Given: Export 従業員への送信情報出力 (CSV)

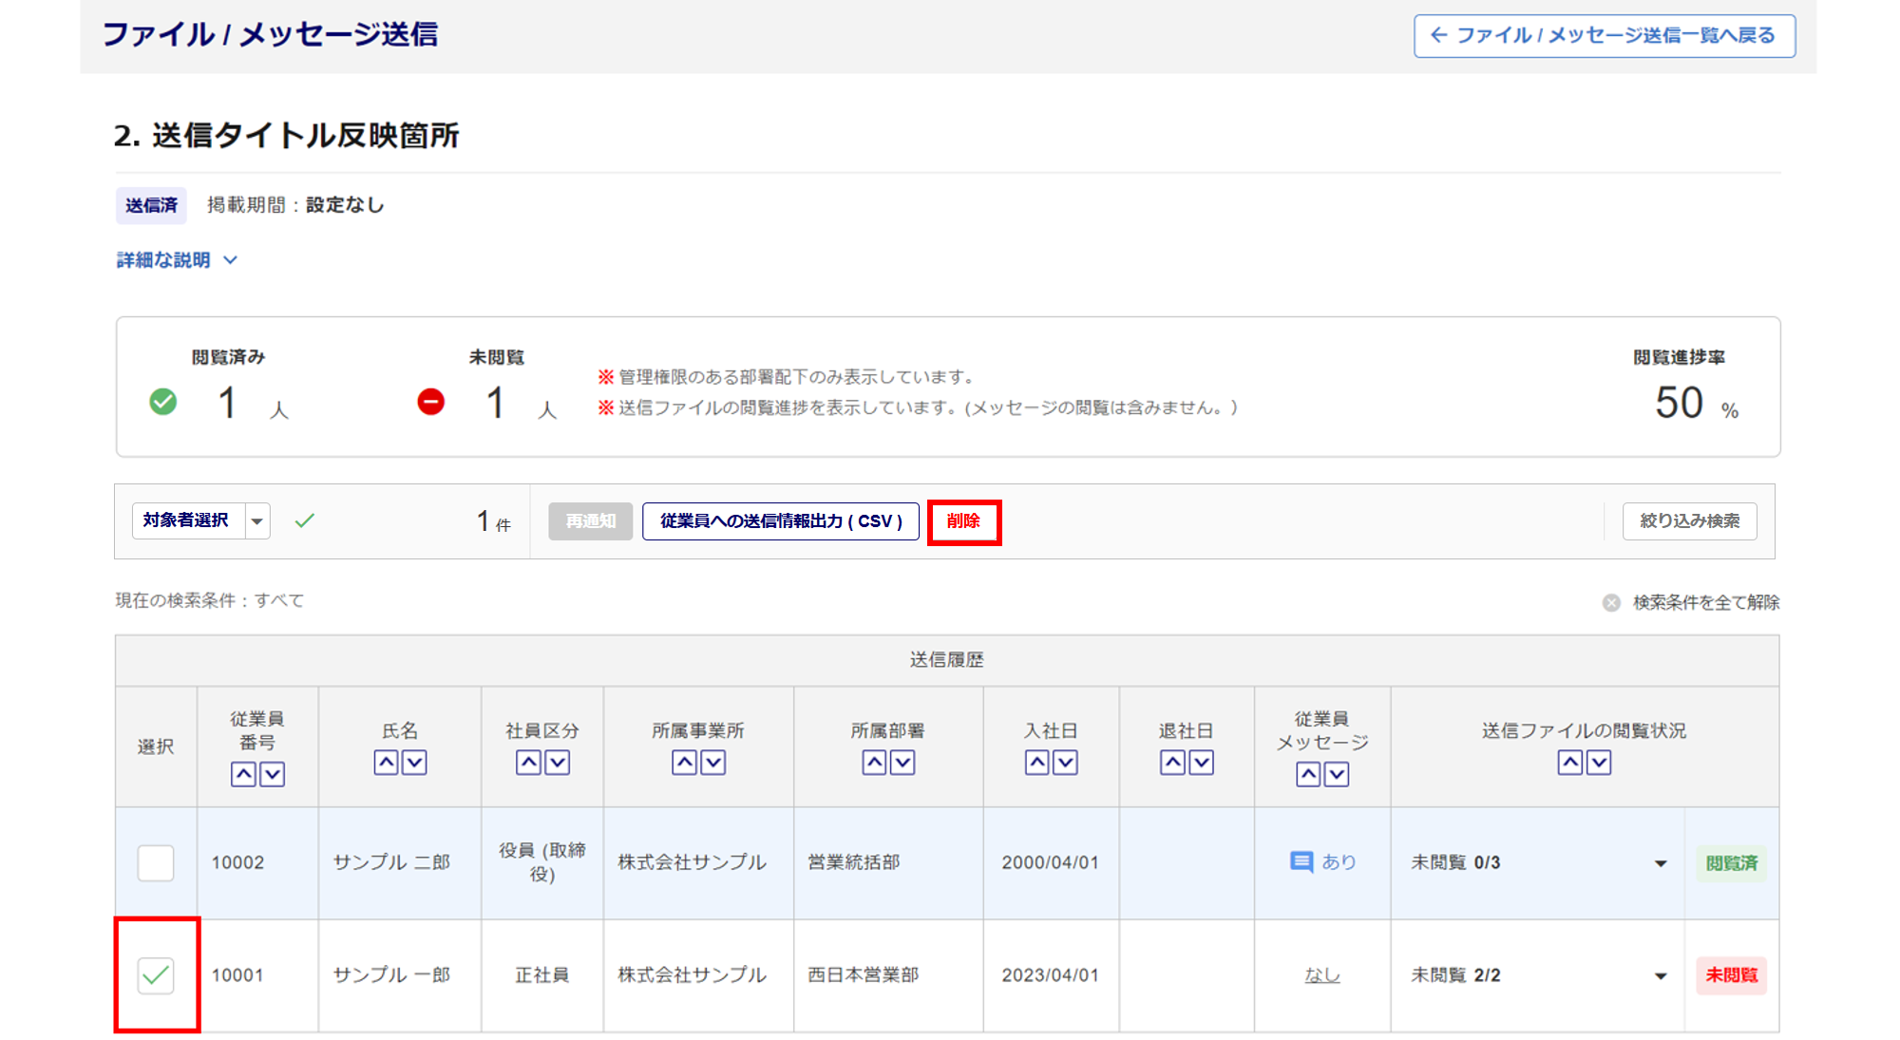Looking at the screenshot, I should pyautogui.click(x=780, y=521).
